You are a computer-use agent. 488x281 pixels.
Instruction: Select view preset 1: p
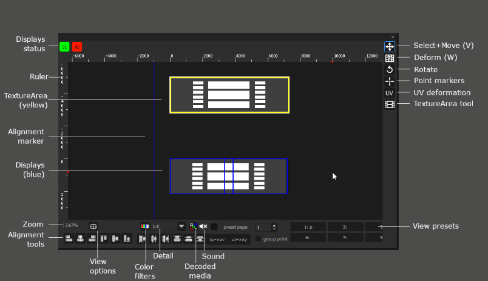[308, 227]
